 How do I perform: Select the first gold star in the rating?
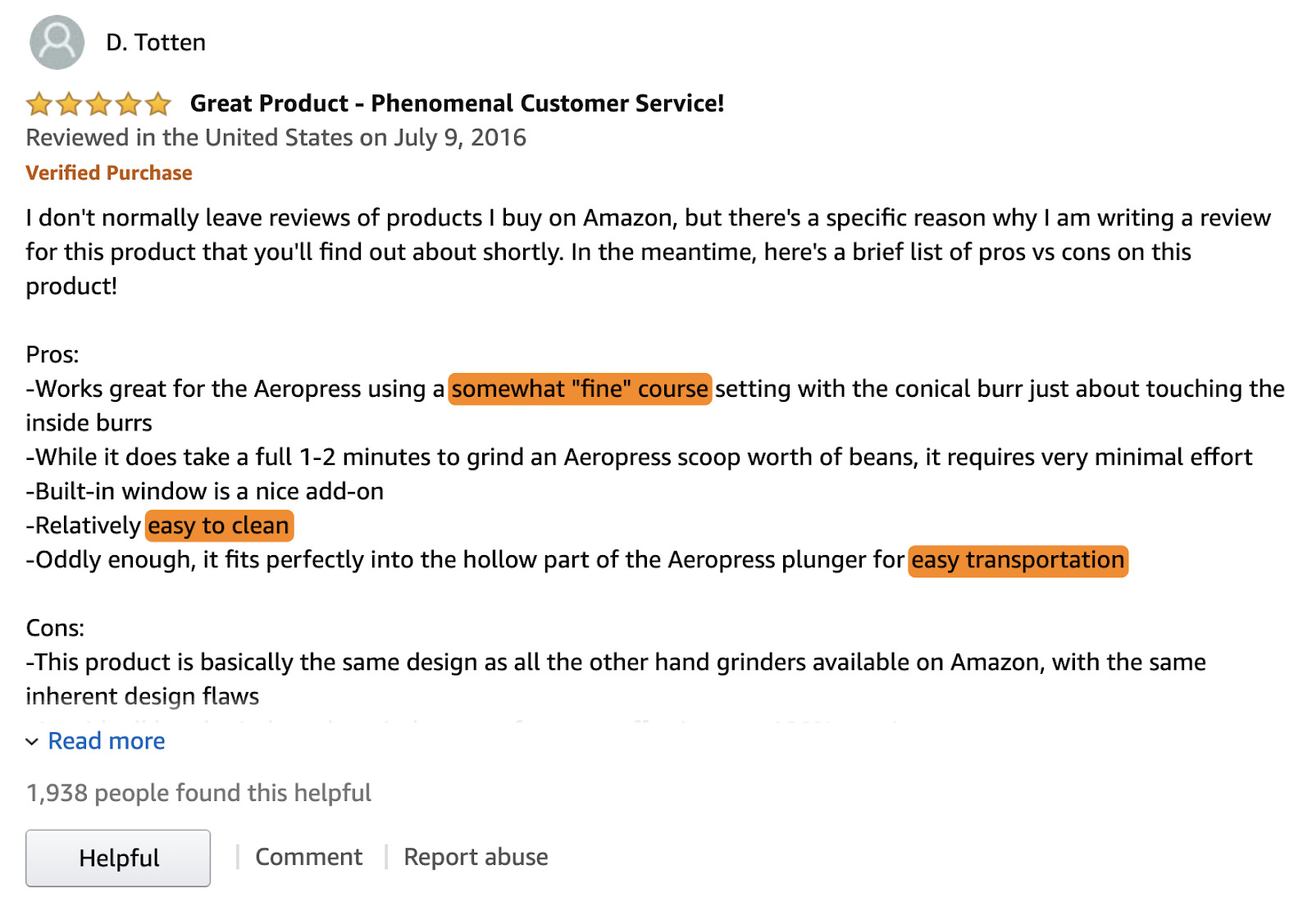click(x=38, y=103)
